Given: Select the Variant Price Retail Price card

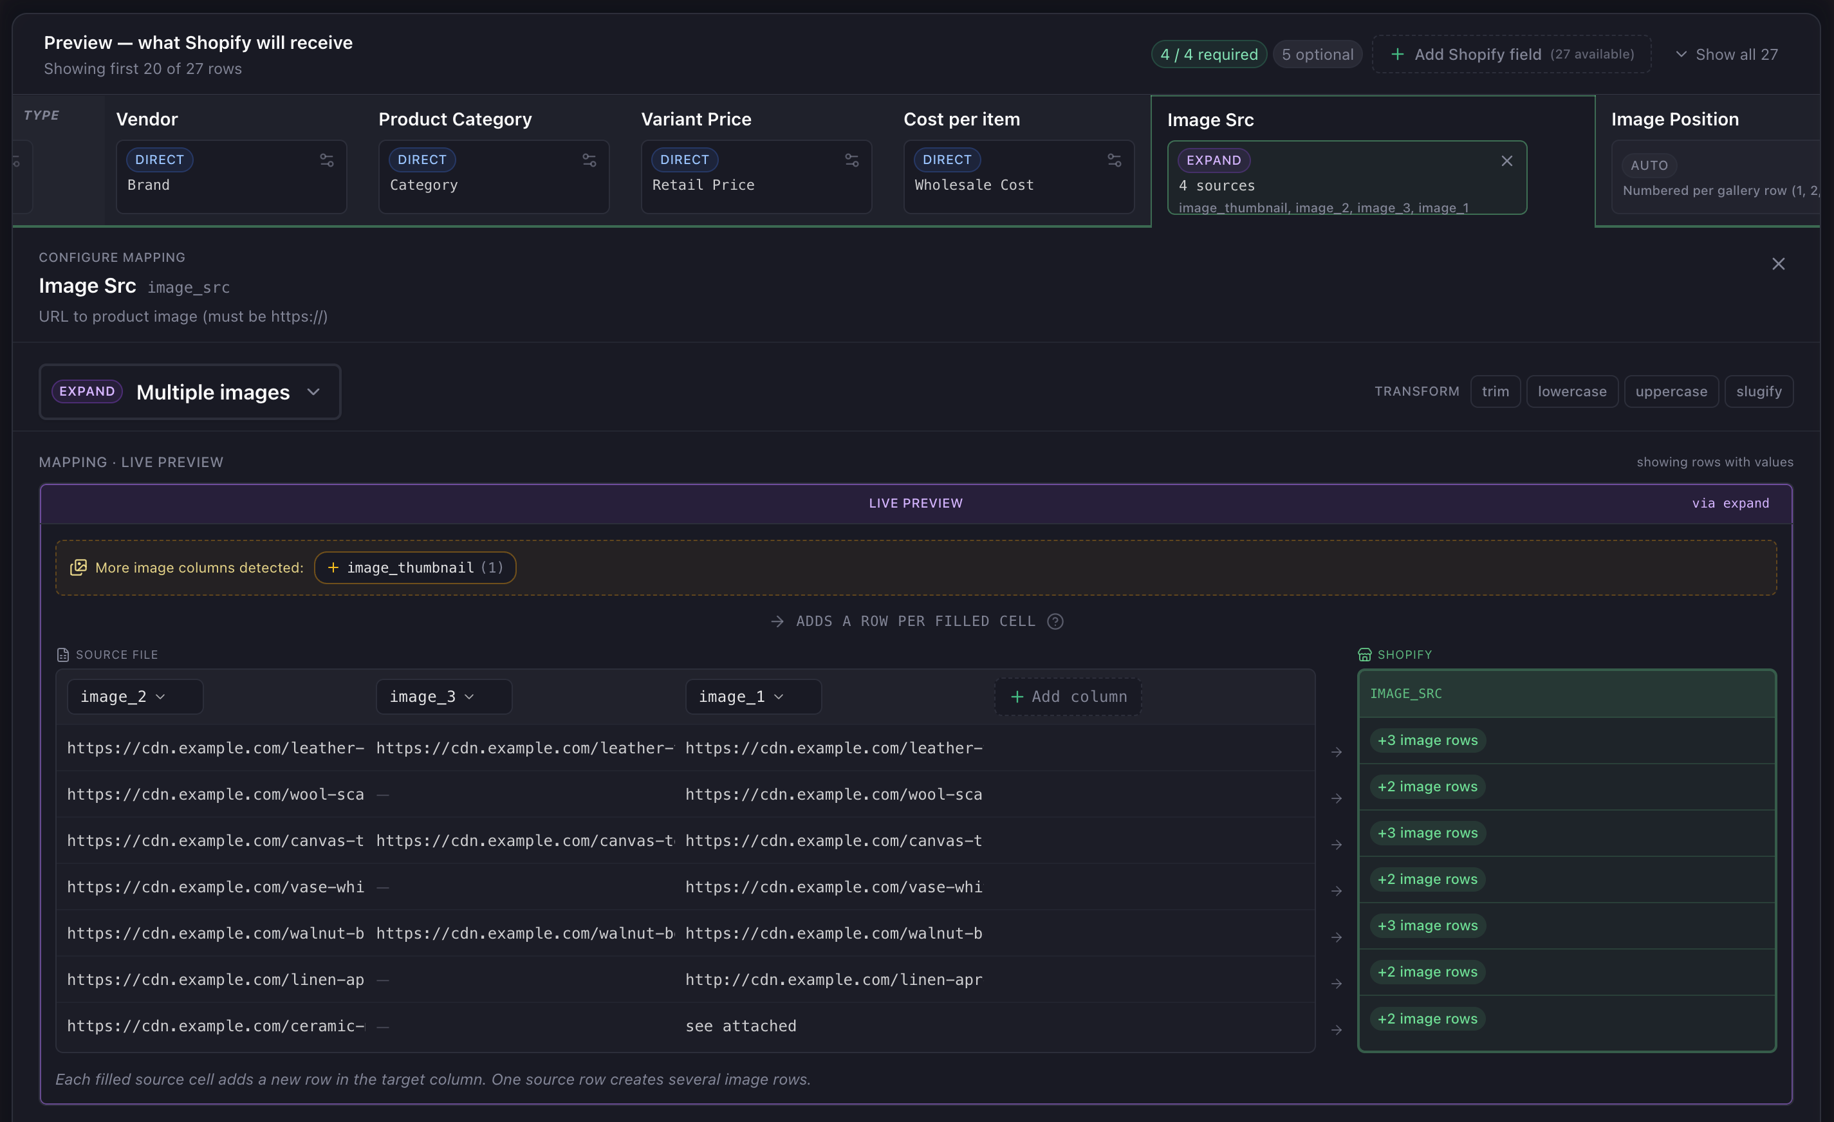Looking at the screenshot, I should coord(756,177).
